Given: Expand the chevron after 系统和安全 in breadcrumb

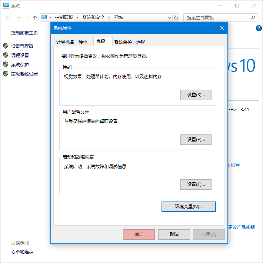Looking at the screenshot, I should [109, 17].
